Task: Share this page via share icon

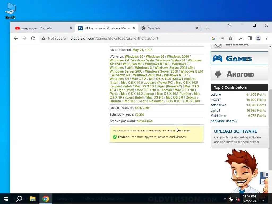Action: point(222,38)
